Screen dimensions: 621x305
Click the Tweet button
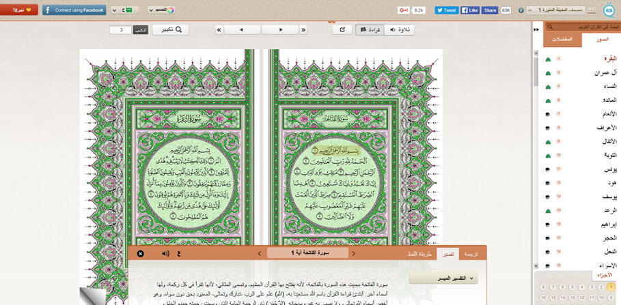point(447,10)
